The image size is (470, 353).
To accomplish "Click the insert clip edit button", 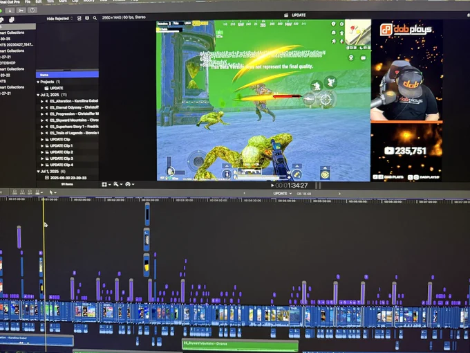I will click(x=23, y=192).
